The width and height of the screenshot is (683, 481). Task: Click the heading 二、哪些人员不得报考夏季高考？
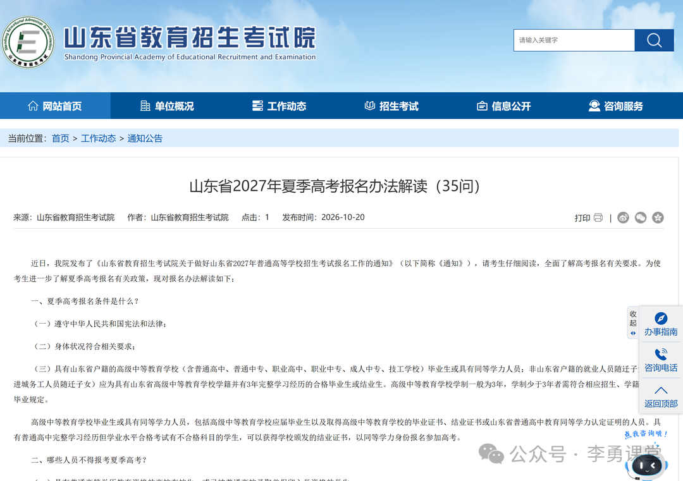pos(89,460)
